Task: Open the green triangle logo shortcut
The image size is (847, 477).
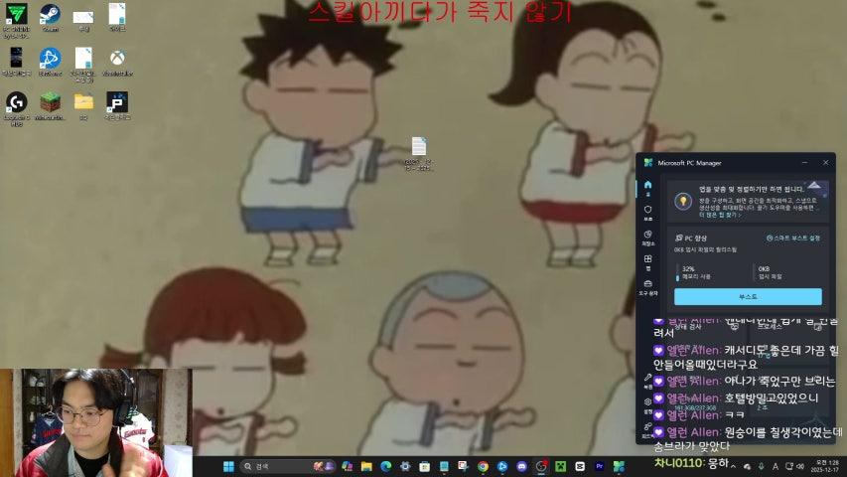Action: 17,20
